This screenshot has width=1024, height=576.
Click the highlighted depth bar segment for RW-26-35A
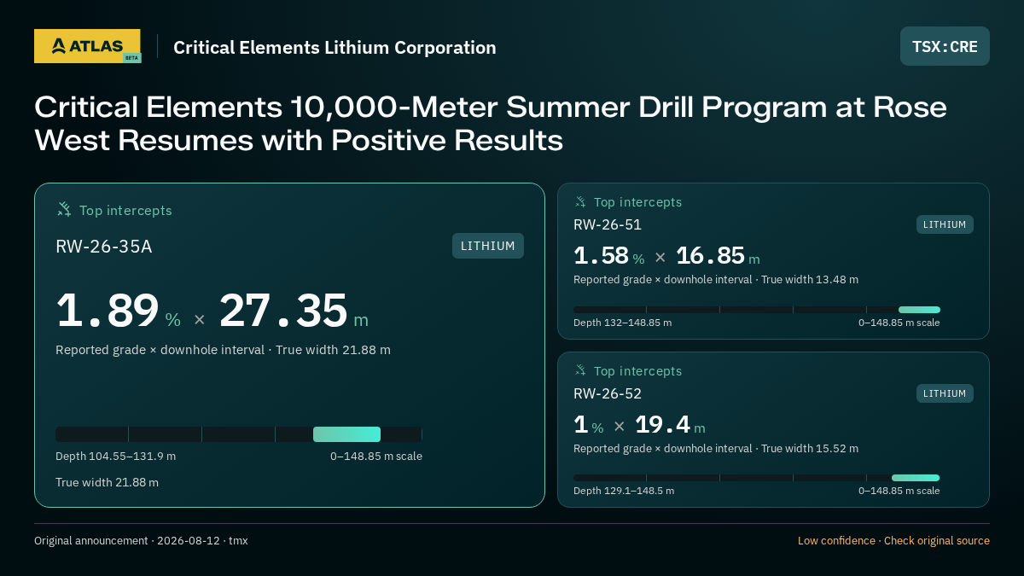(346, 434)
